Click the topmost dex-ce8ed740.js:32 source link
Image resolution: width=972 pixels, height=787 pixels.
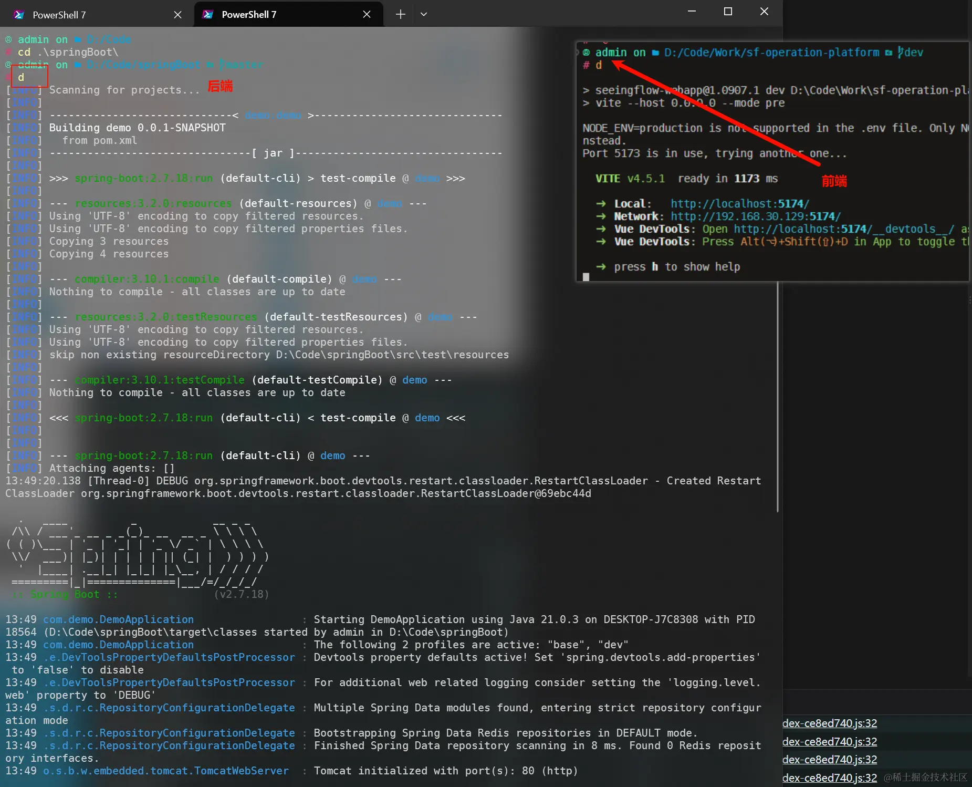click(830, 723)
